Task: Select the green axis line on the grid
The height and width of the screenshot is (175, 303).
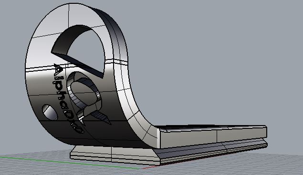Action: [x=70, y=163]
